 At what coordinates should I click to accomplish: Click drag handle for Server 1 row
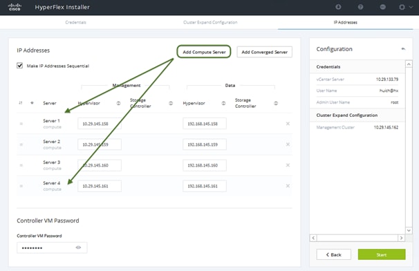pyautogui.click(x=21, y=124)
